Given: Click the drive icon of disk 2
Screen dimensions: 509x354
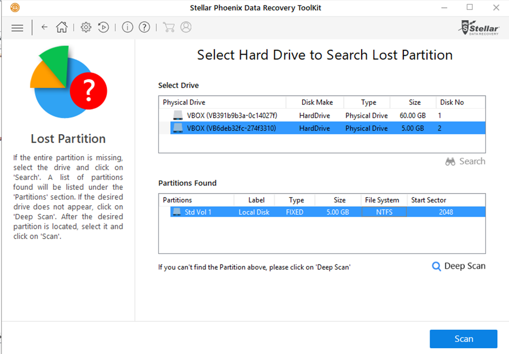Looking at the screenshot, I should coord(178,128).
